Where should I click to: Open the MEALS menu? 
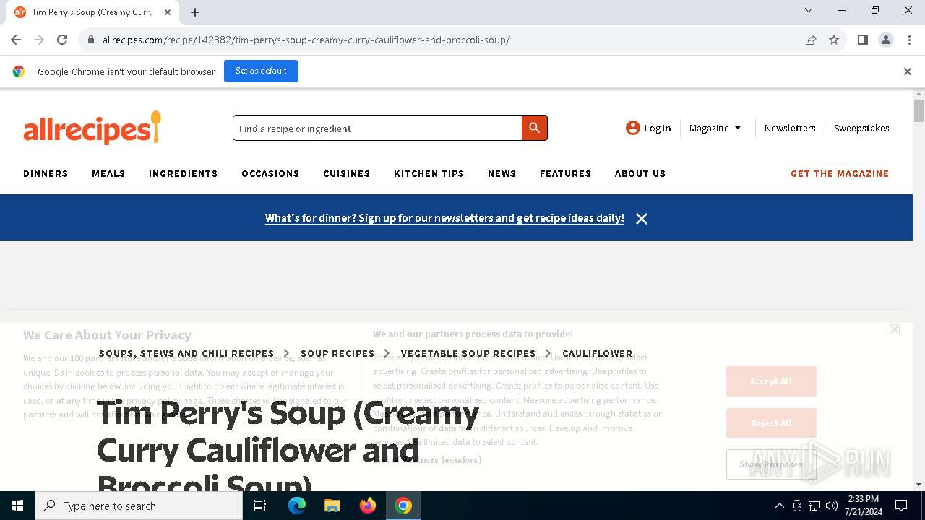pyautogui.click(x=108, y=173)
